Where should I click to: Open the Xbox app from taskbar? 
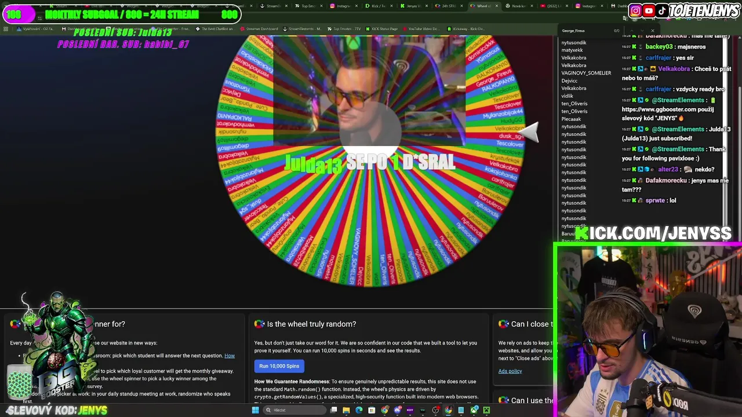[474, 410]
